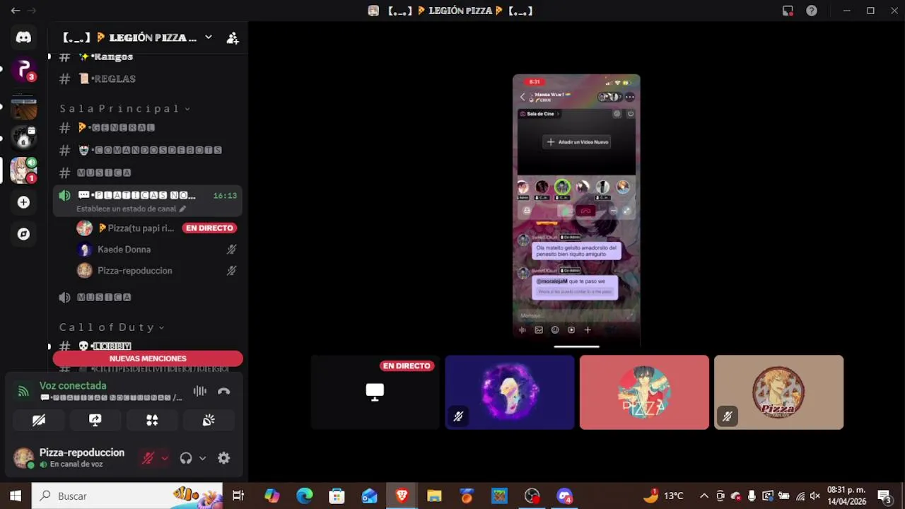Open Microsoft Edge from taskbar
This screenshot has height=509, width=905.
point(305,496)
